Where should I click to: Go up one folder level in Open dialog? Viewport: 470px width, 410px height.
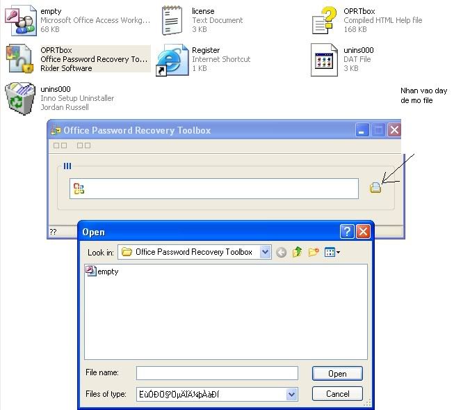click(297, 252)
